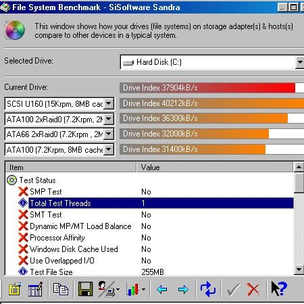Click the list scrollbar down arrow
This screenshot has width=304, height=304.
[x=299, y=270]
